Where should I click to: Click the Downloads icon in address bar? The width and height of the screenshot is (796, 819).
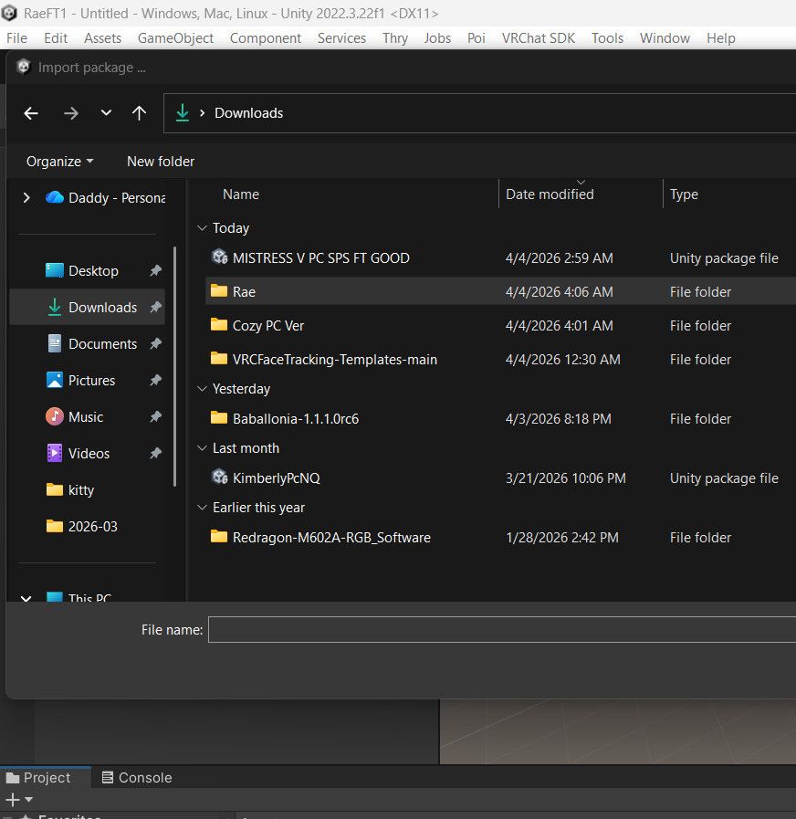tap(183, 113)
